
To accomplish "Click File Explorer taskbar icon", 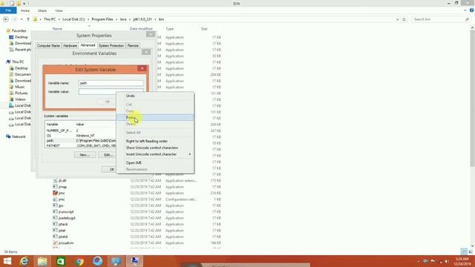I will (x=42, y=261).
